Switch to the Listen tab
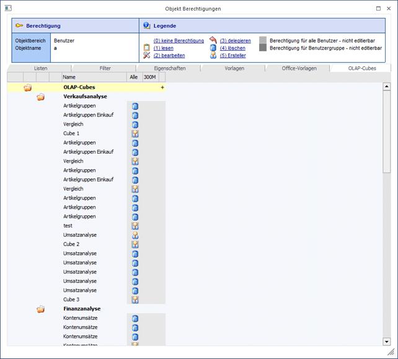 click(x=40, y=68)
